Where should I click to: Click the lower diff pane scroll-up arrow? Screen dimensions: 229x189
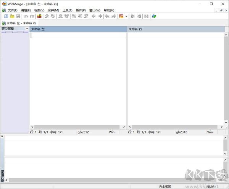(225, 160)
